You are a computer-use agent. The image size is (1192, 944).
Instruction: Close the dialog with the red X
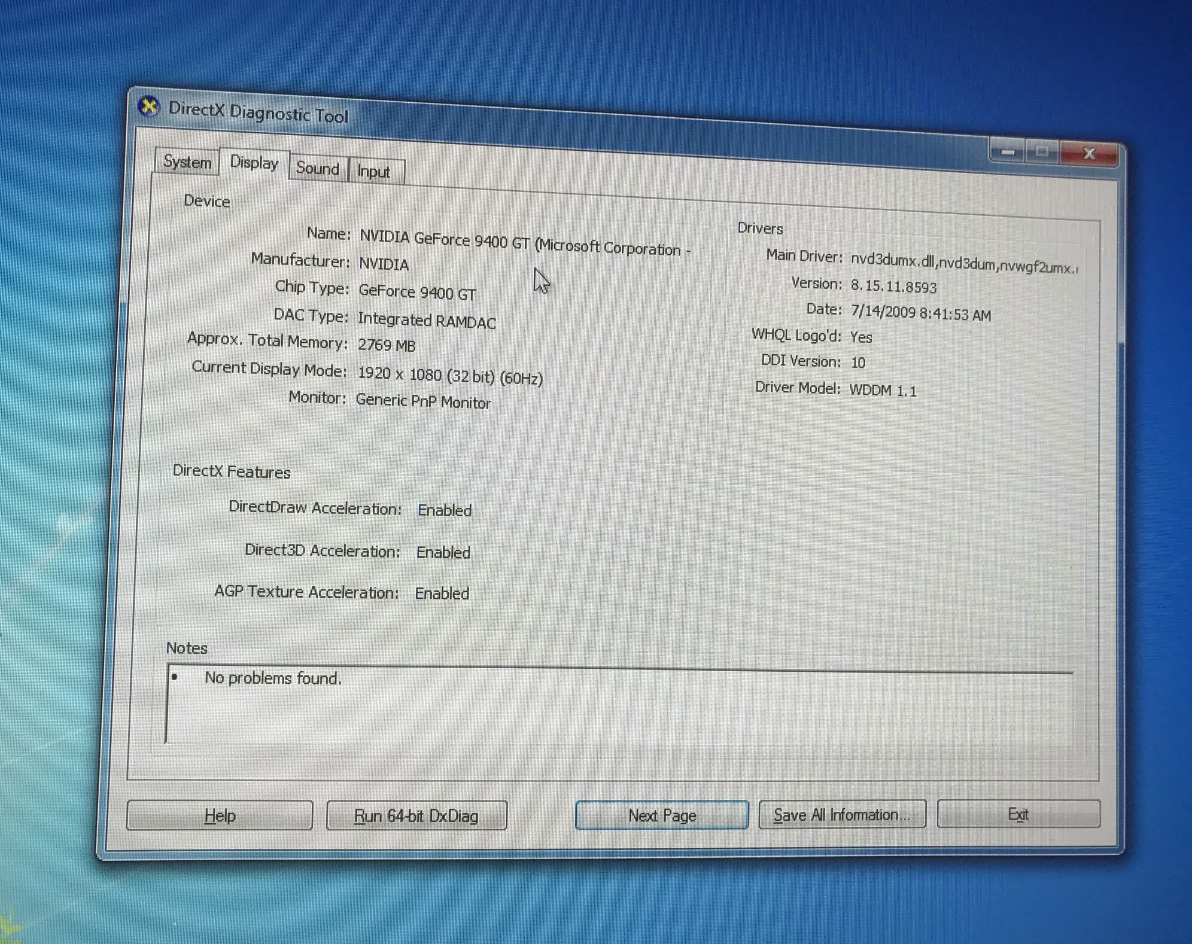(1088, 154)
